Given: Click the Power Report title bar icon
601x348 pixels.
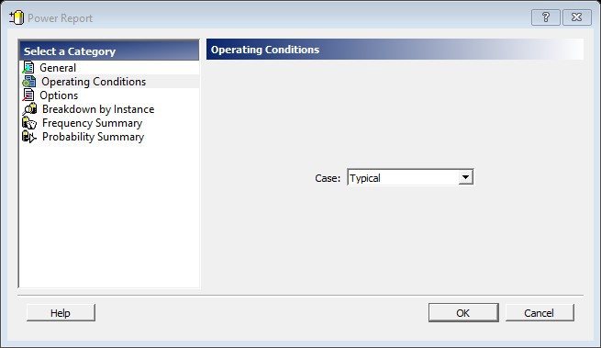Looking at the screenshot, I should pos(17,17).
